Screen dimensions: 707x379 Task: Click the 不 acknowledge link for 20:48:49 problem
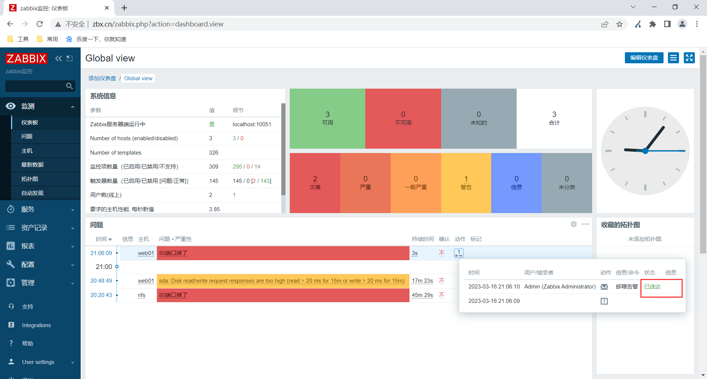[442, 281]
